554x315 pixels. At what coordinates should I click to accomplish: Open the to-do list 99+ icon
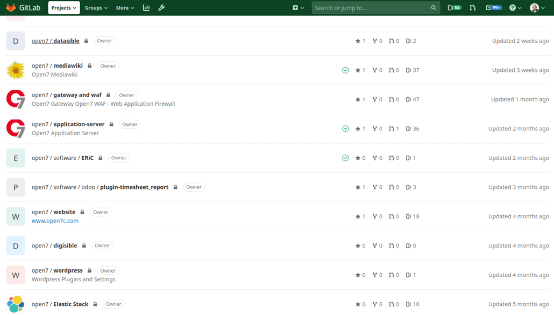494,8
